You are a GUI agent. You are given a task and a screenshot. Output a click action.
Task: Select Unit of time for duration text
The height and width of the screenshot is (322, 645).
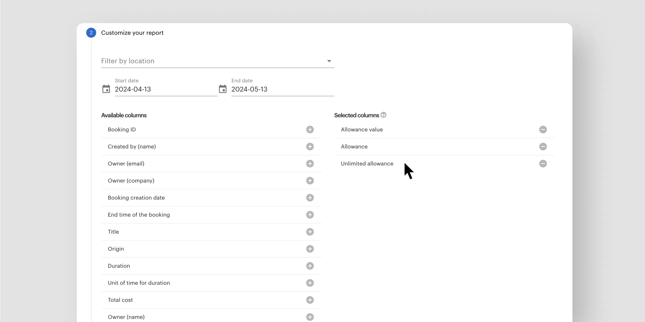point(139,283)
